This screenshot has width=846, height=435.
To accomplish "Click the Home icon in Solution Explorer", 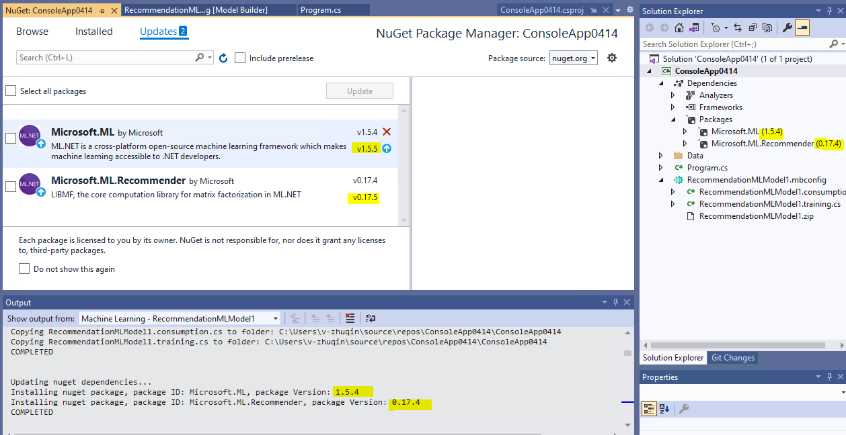I will click(679, 27).
